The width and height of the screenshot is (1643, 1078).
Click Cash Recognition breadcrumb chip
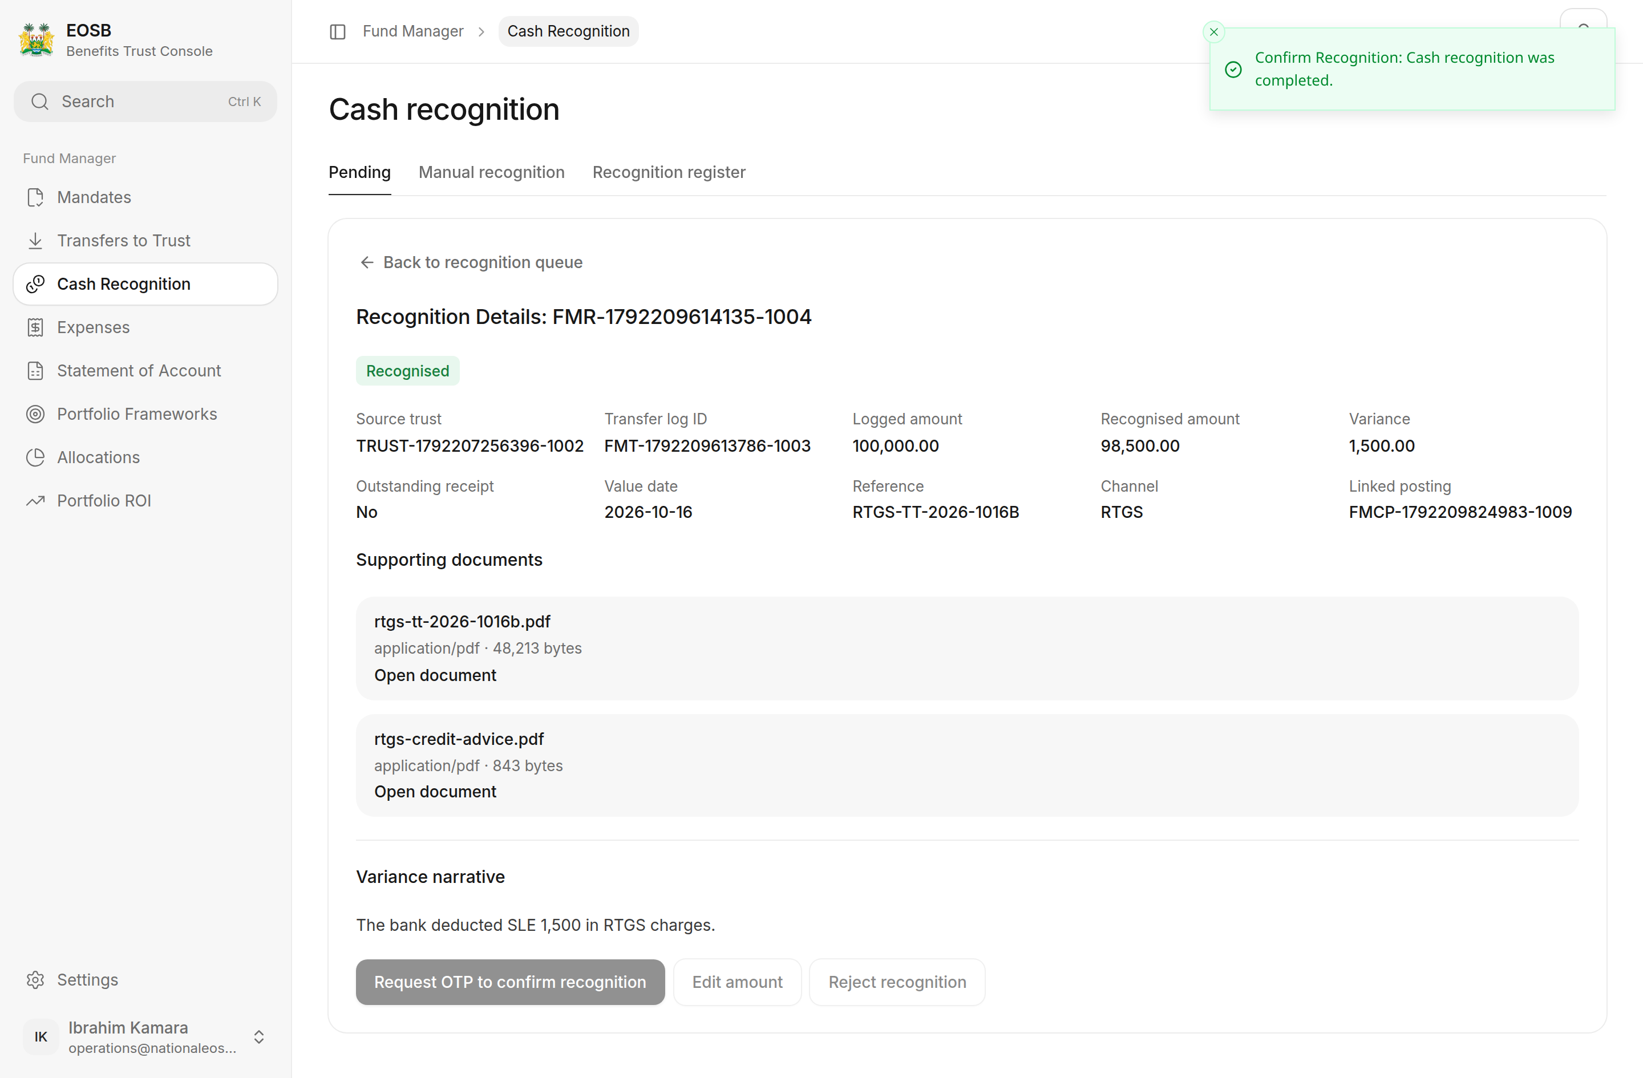tap(568, 32)
